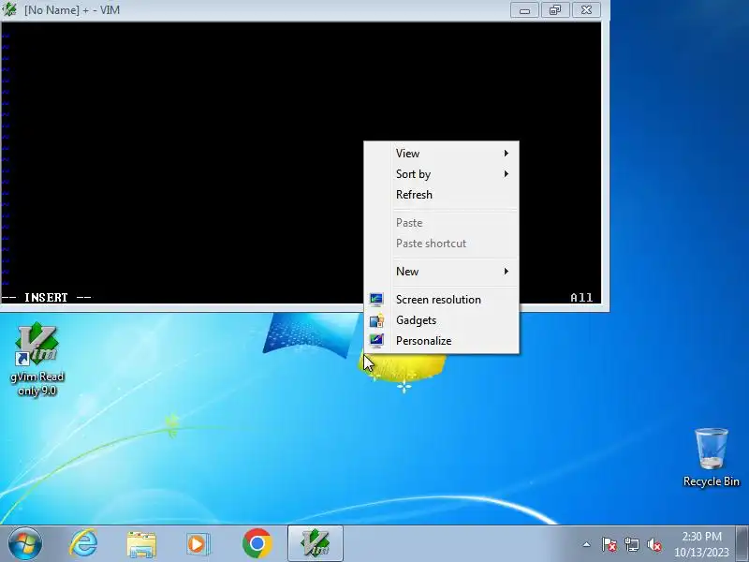Launch Windows Media Player from taskbar
This screenshot has height=562, width=749.
pos(198,544)
